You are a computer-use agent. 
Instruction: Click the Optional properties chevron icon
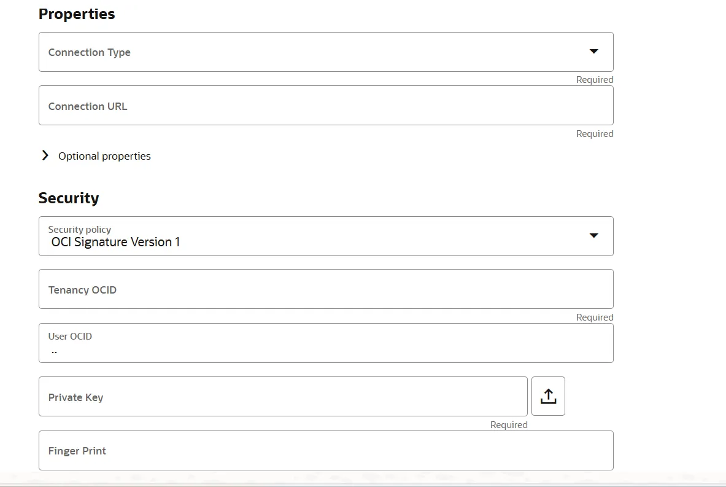[x=45, y=155]
